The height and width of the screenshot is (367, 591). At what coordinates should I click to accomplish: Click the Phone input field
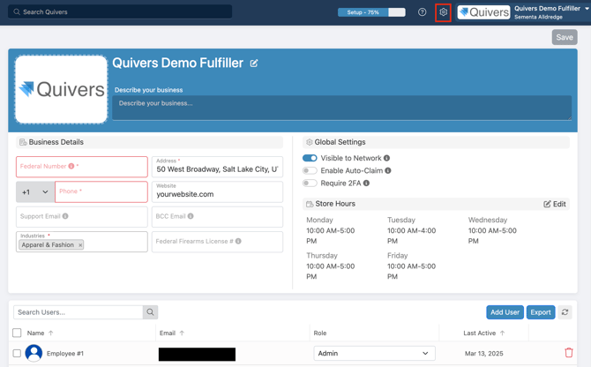(101, 191)
